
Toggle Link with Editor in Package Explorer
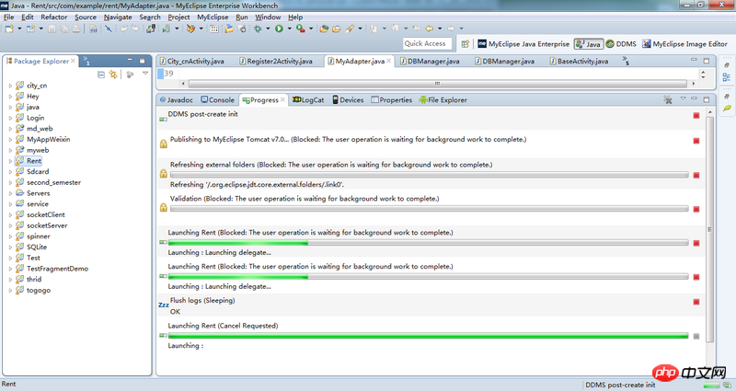[113, 74]
